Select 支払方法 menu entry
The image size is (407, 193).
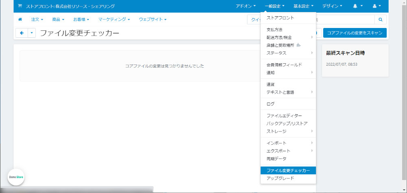(x=288, y=30)
